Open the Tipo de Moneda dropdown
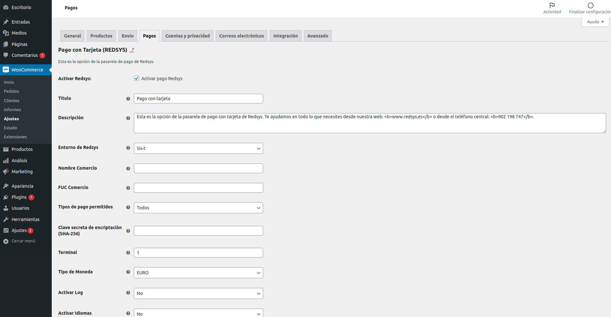 [198, 273]
